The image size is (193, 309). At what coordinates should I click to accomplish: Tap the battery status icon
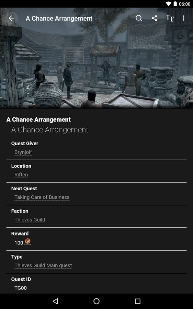175,4
